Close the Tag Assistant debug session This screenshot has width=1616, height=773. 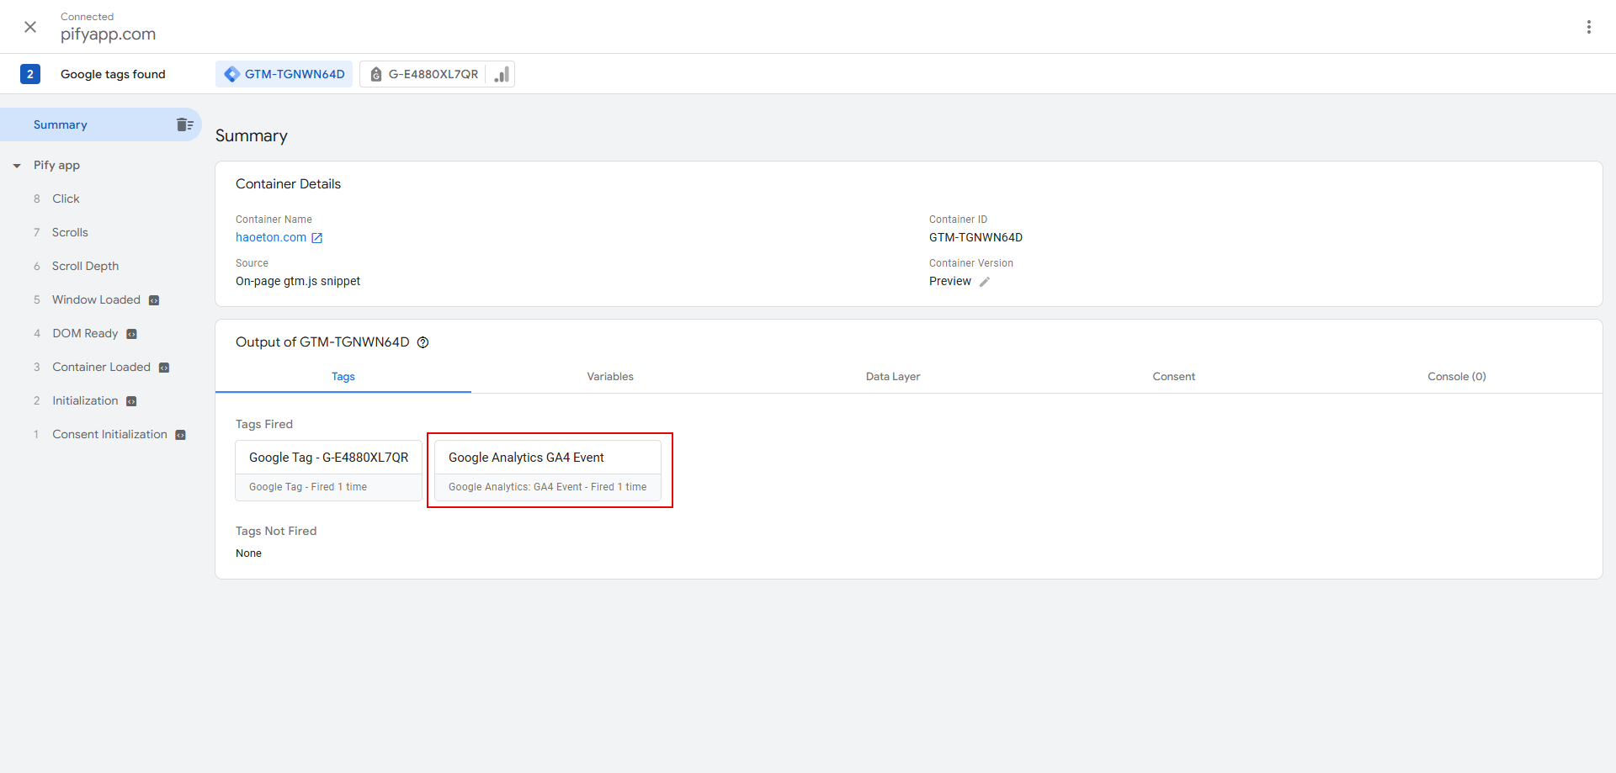coord(30,27)
